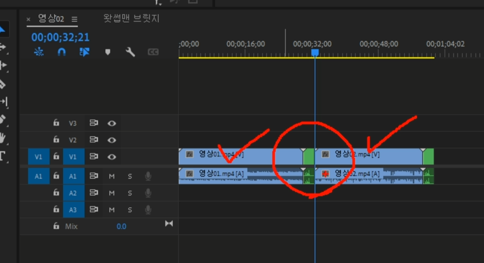Toggle lock on track A1
This screenshot has width=484, height=263.
[x=56, y=176]
